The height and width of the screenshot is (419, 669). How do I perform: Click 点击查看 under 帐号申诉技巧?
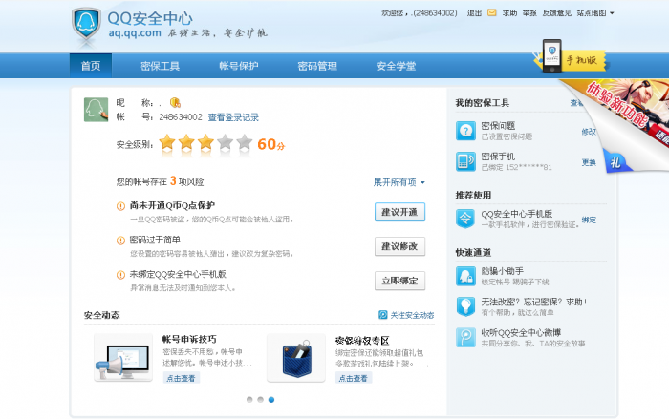click(181, 378)
